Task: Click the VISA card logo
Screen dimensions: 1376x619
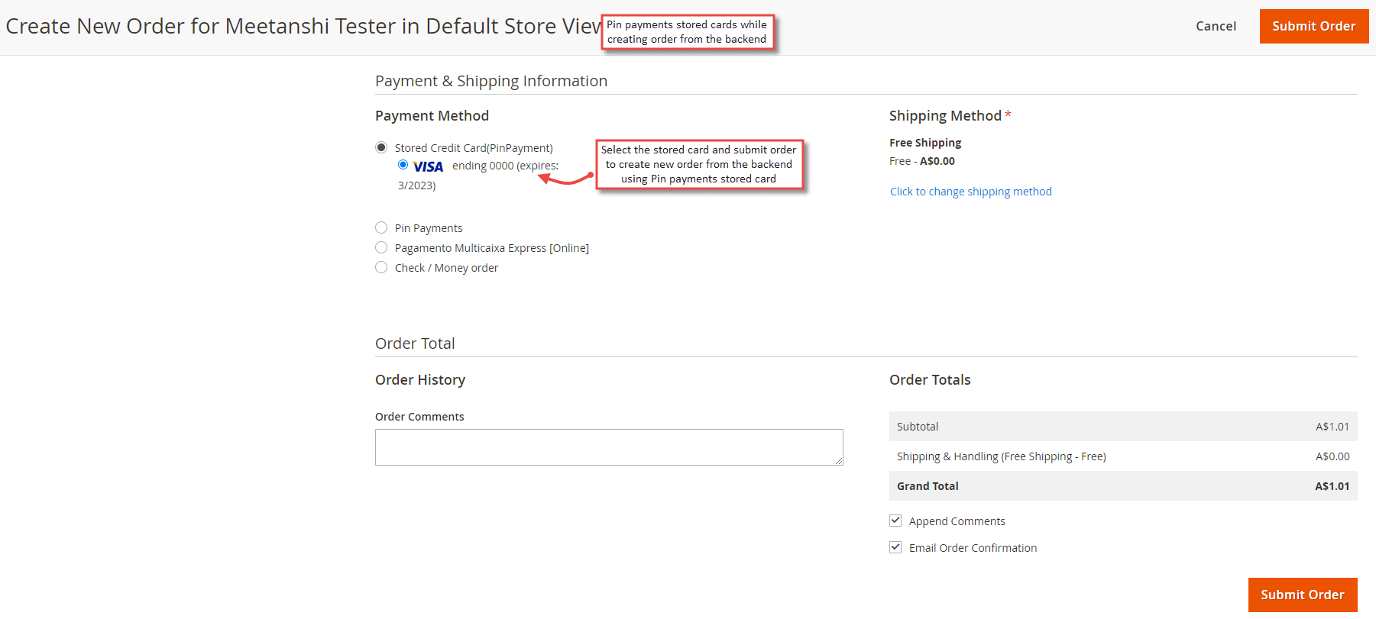Action: [x=428, y=166]
